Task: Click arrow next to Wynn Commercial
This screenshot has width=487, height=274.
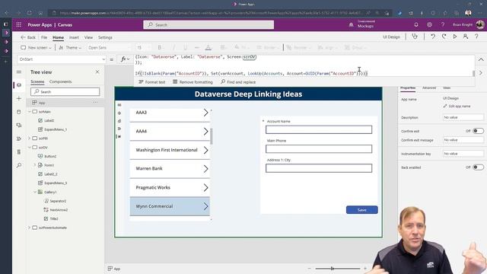Action: coord(205,206)
